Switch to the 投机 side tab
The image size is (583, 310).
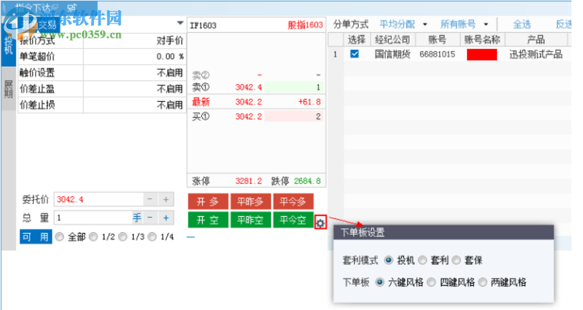click(8, 45)
